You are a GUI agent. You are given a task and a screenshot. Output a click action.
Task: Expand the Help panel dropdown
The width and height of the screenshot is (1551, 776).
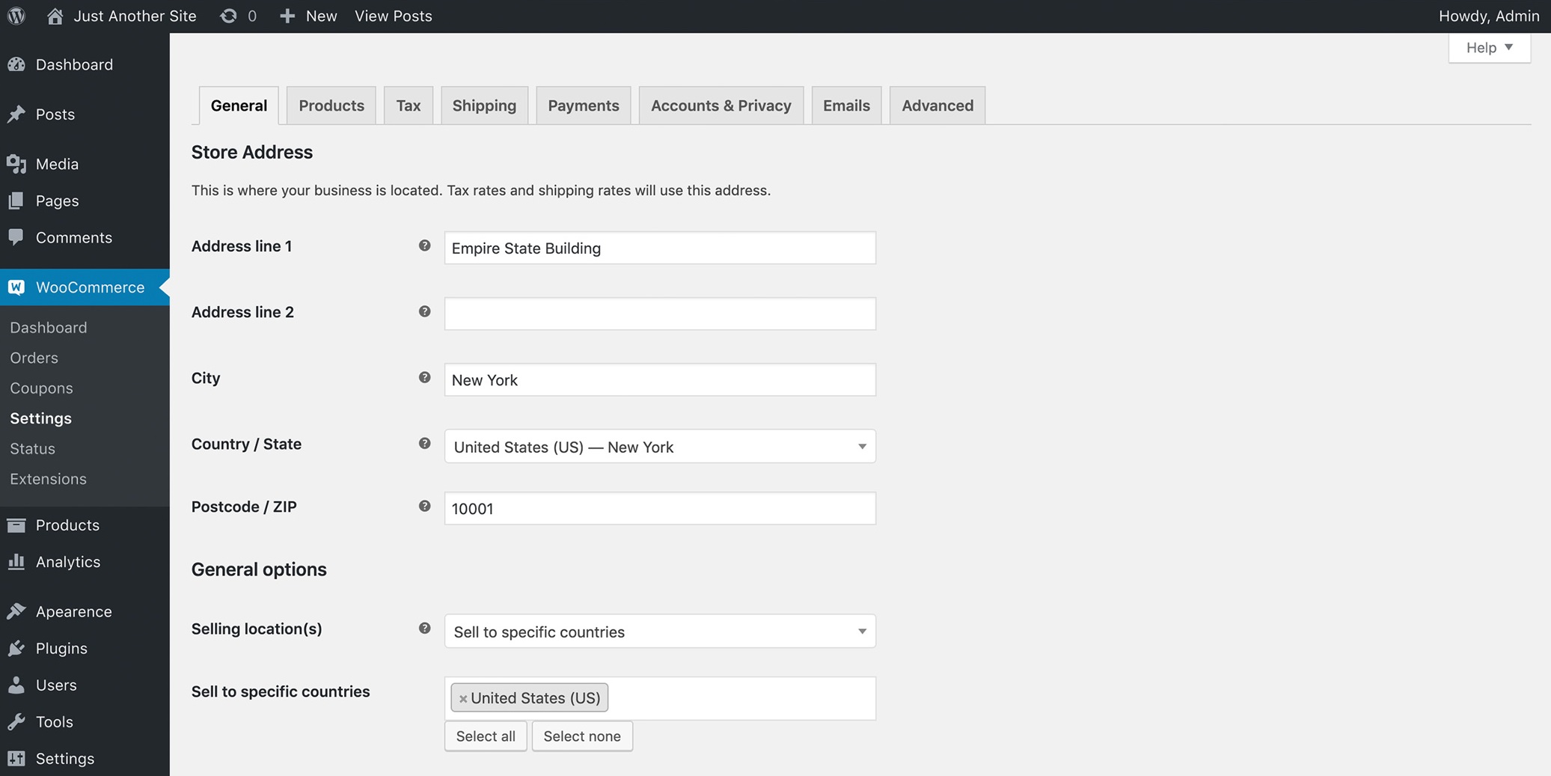pyautogui.click(x=1489, y=48)
